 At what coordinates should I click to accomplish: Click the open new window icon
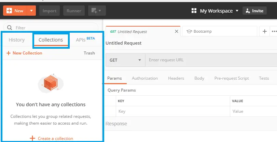(97, 11)
